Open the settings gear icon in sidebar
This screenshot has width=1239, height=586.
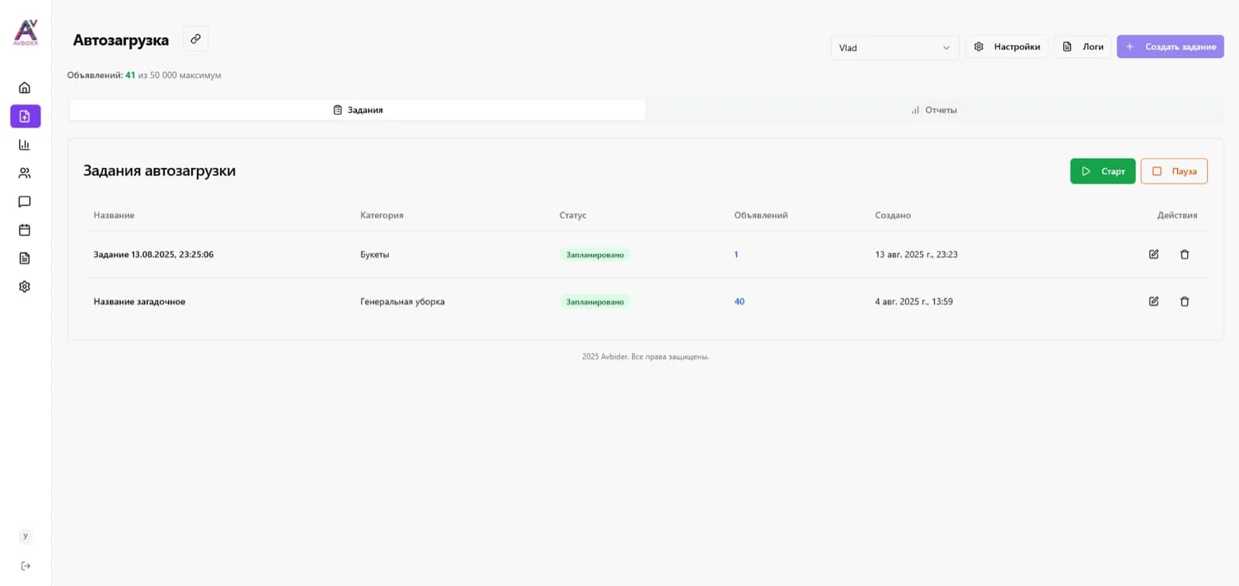pyautogui.click(x=25, y=286)
